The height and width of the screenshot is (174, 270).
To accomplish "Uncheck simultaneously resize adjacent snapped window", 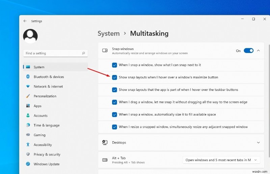I will (x=114, y=127).
